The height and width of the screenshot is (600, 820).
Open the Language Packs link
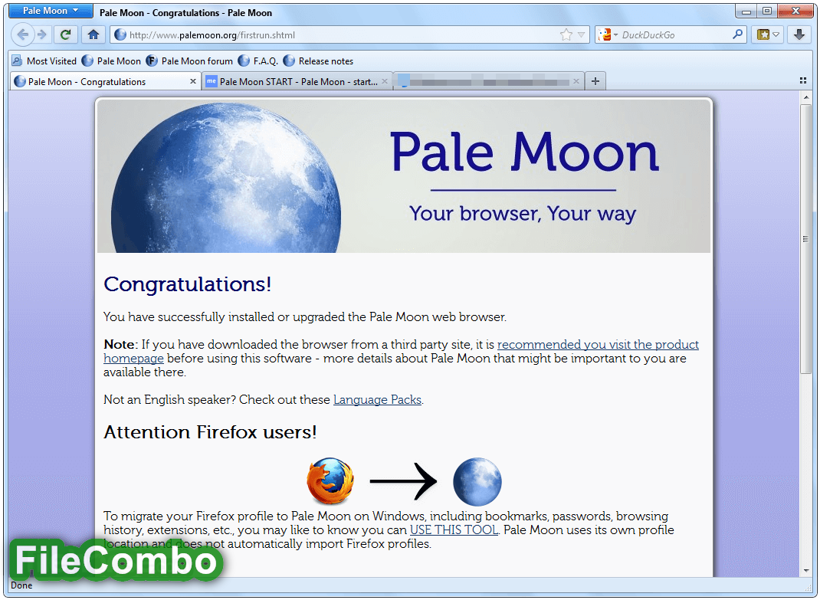click(377, 400)
